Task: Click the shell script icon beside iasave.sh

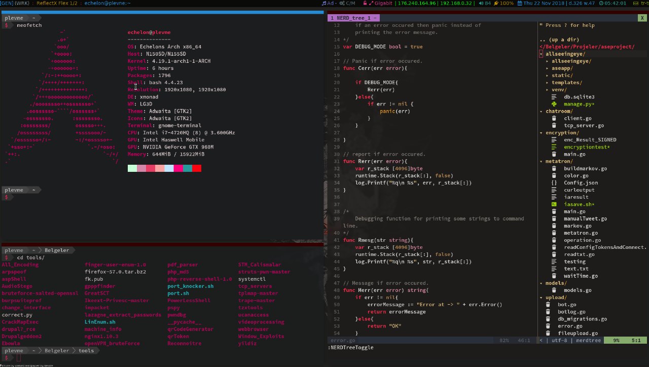Action: (x=554, y=204)
